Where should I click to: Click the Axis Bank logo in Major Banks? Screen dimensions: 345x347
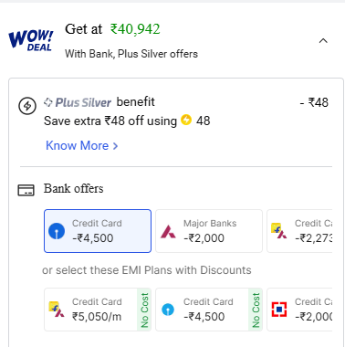168,231
